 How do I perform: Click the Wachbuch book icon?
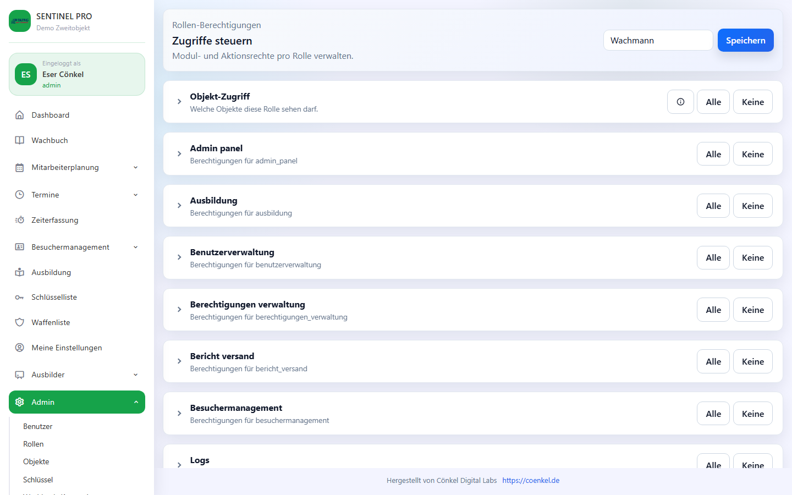point(20,140)
